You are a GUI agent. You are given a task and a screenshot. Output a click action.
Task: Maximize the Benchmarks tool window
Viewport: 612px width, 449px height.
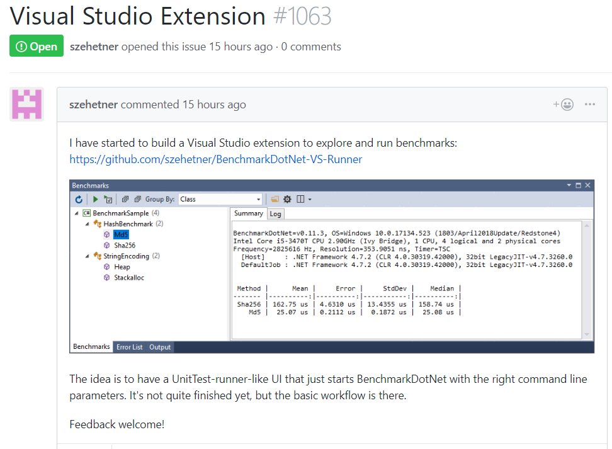click(579, 185)
